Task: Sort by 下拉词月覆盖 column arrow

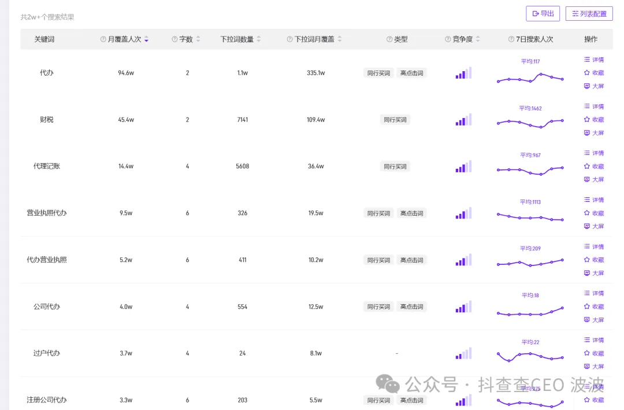Action: [340, 39]
